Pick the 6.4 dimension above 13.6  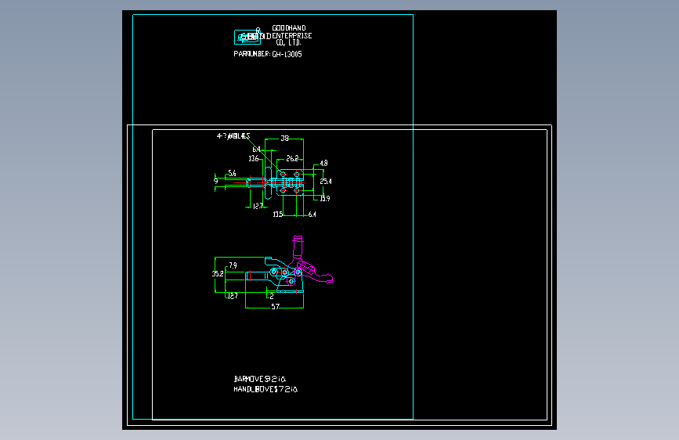256,150
